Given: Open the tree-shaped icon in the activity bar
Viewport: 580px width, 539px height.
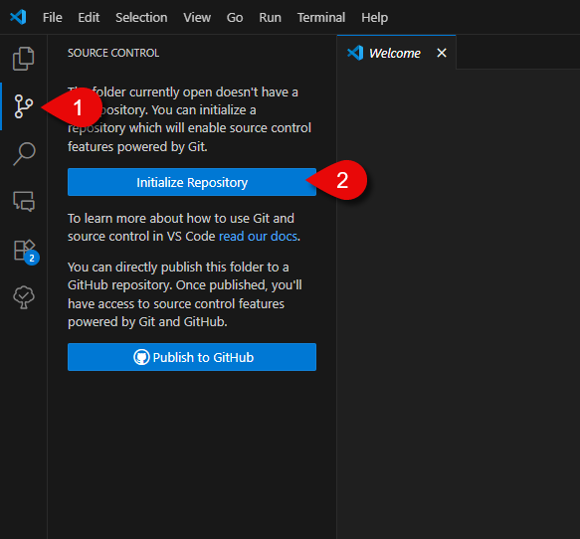Looking at the screenshot, I should [x=24, y=297].
